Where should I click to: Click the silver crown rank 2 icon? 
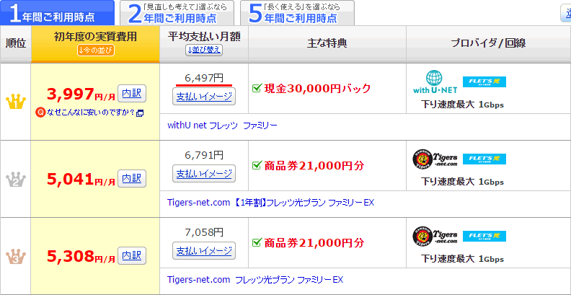15,179
